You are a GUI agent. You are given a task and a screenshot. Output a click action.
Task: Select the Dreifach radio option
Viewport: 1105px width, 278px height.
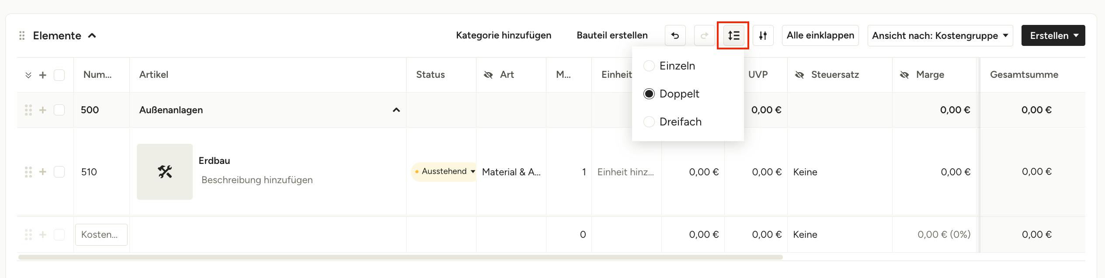point(649,122)
